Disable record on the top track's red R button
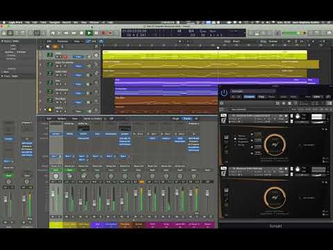333x250 pixels. tap(65, 57)
